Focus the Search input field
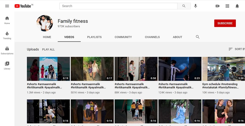245x126 pixels. 119,6
